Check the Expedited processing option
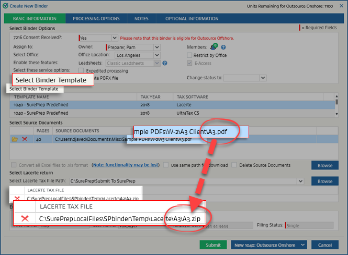 (81, 70)
